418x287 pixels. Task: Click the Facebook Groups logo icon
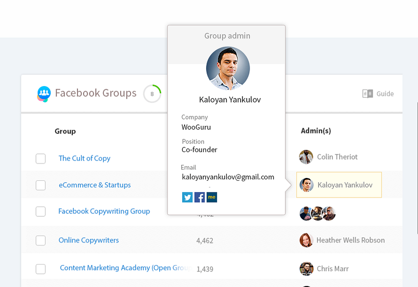tap(44, 94)
